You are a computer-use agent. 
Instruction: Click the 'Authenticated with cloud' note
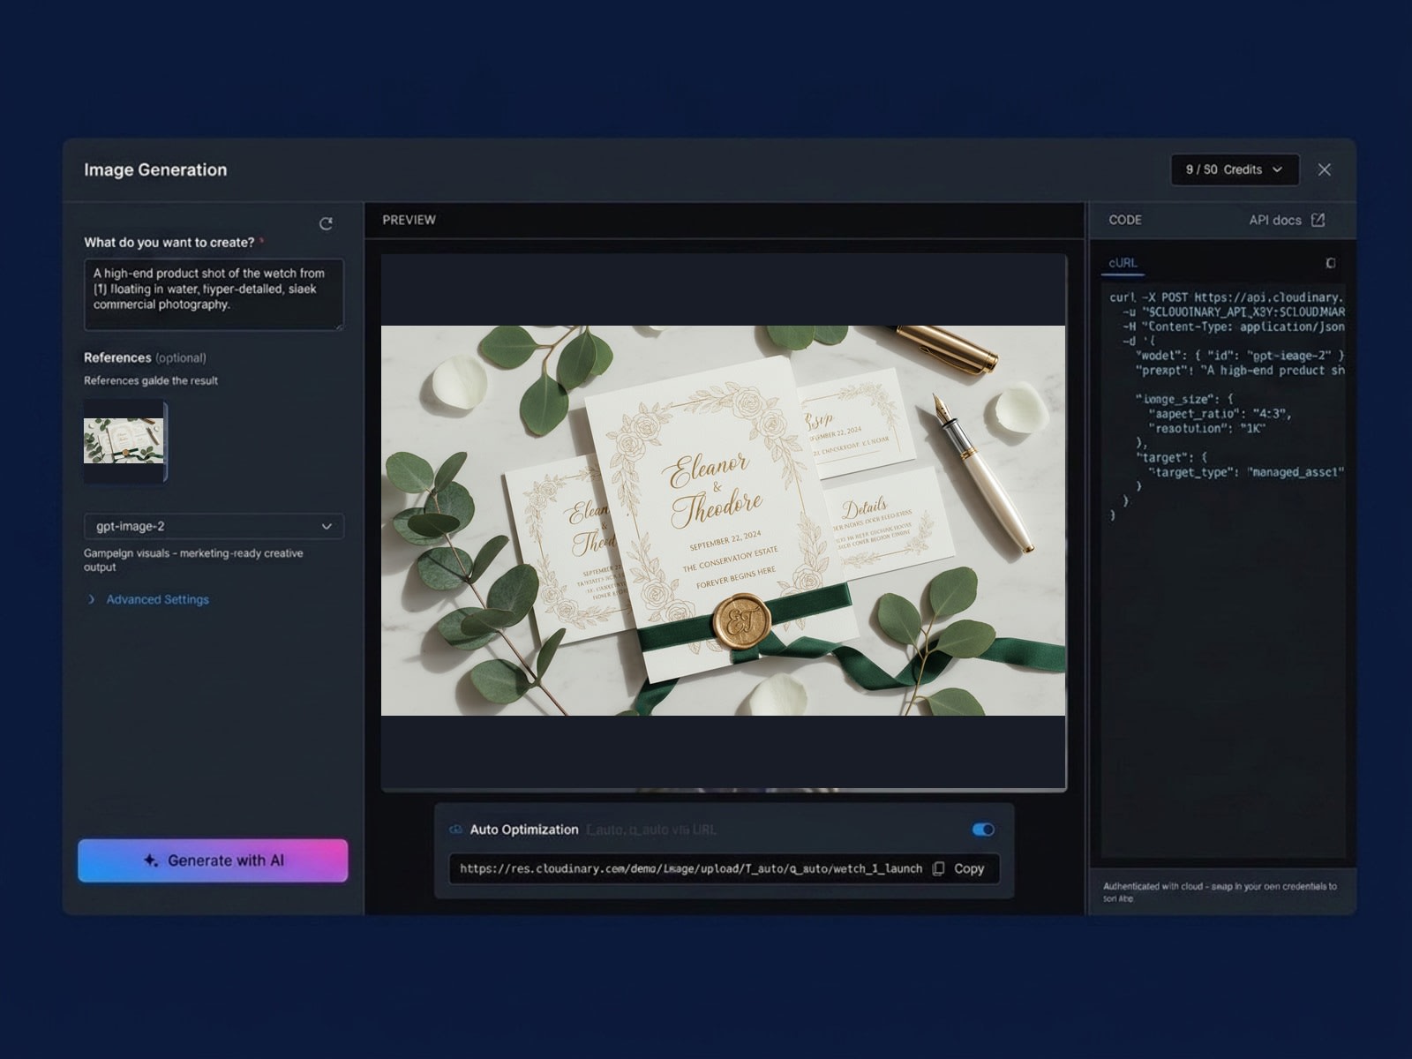pyautogui.click(x=1220, y=892)
